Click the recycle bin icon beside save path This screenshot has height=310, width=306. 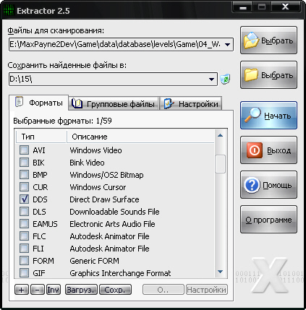225,79
